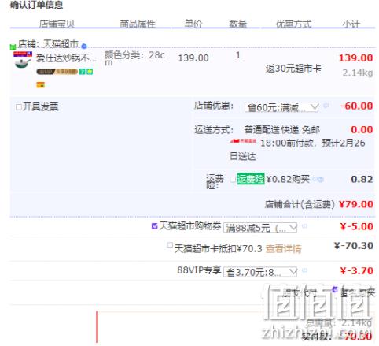
Task: Click the -60.00 shop discount amount
Action: 357,106
